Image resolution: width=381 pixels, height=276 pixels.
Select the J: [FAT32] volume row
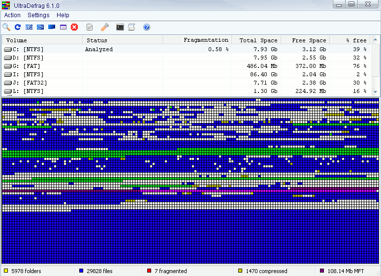pyautogui.click(x=186, y=83)
